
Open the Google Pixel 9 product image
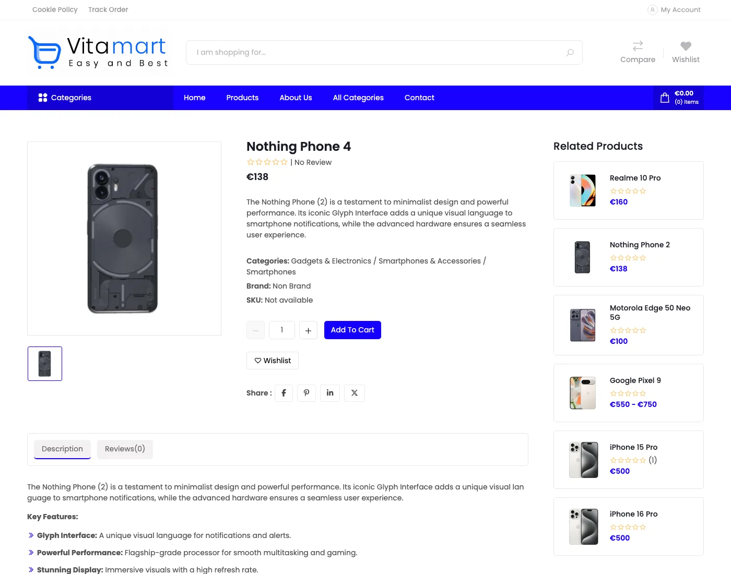point(583,393)
